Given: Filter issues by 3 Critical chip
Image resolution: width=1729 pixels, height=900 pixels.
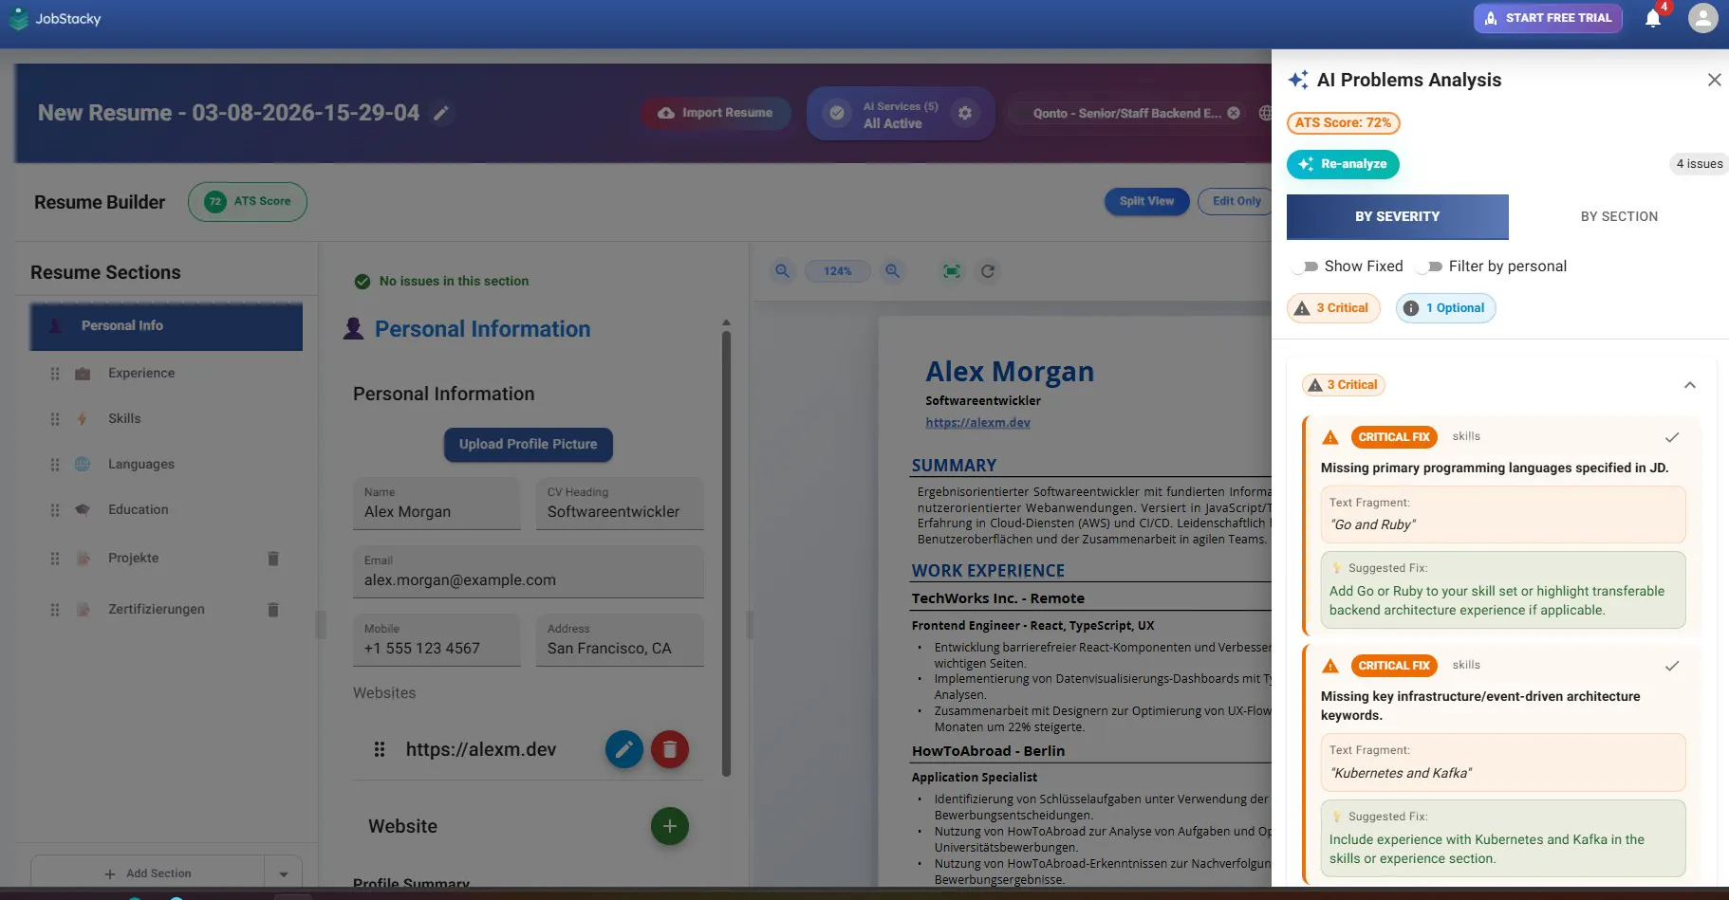Looking at the screenshot, I should [x=1333, y=308].
